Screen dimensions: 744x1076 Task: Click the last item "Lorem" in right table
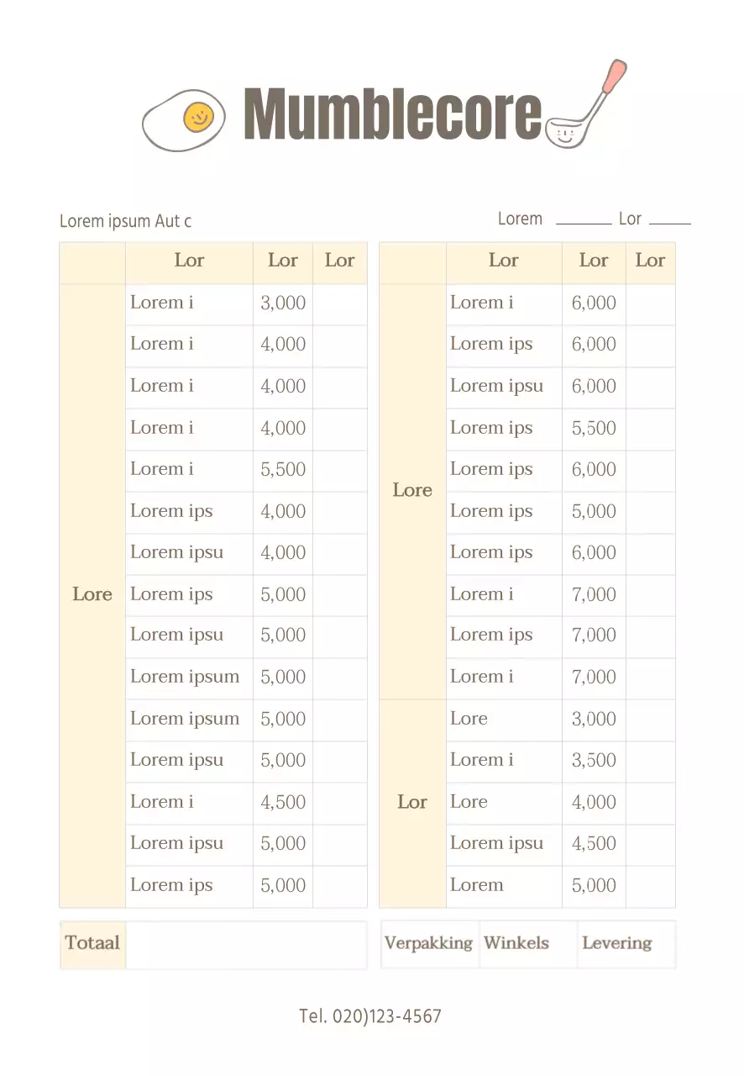(x=477, y=885)
